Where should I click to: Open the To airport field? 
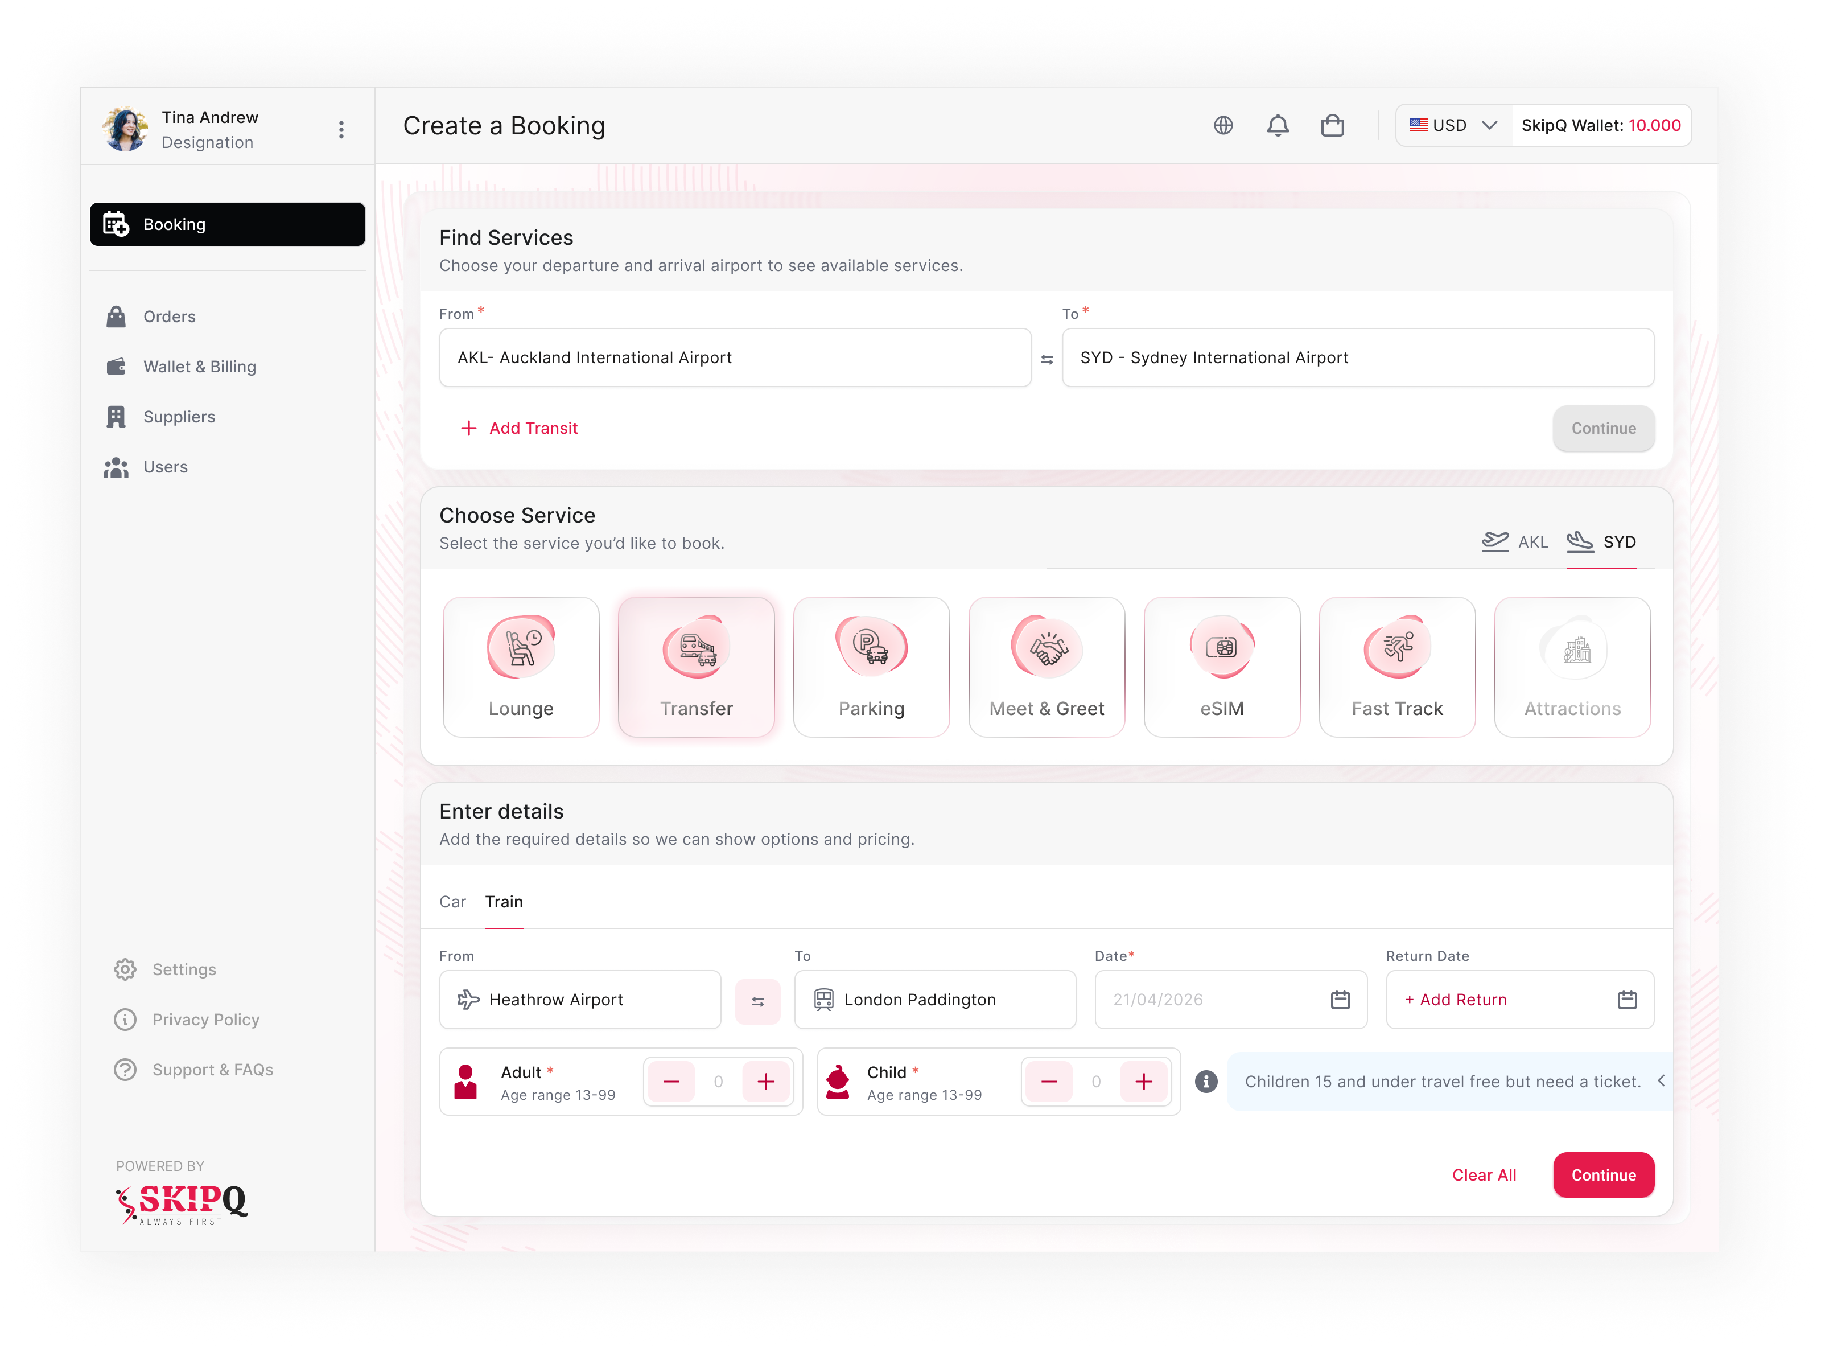click(x=1358, y=357)
